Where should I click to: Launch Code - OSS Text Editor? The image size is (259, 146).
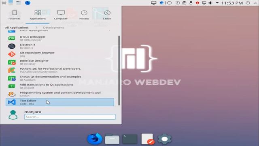(x=60, y=102)
